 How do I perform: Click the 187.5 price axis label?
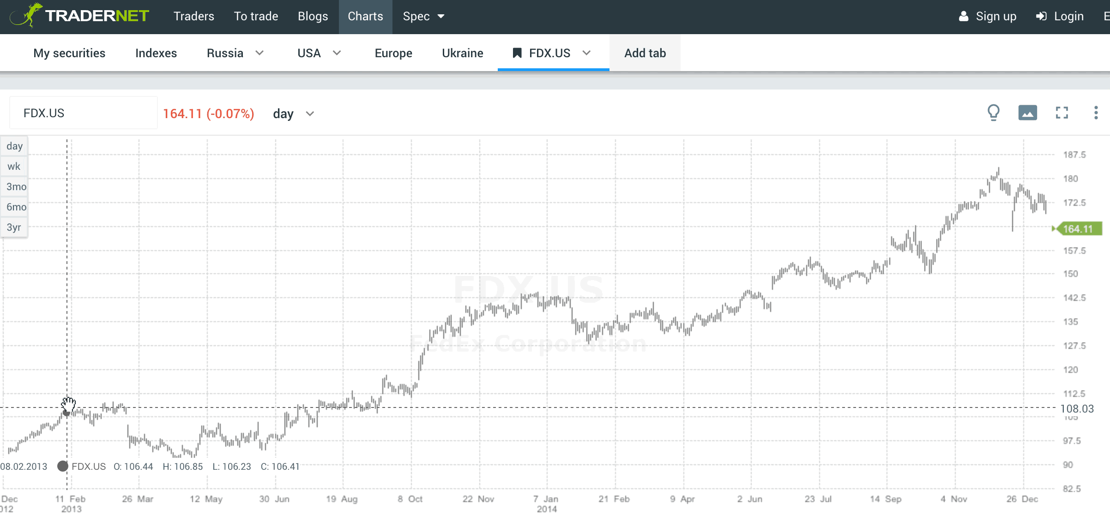point(1074,155)
